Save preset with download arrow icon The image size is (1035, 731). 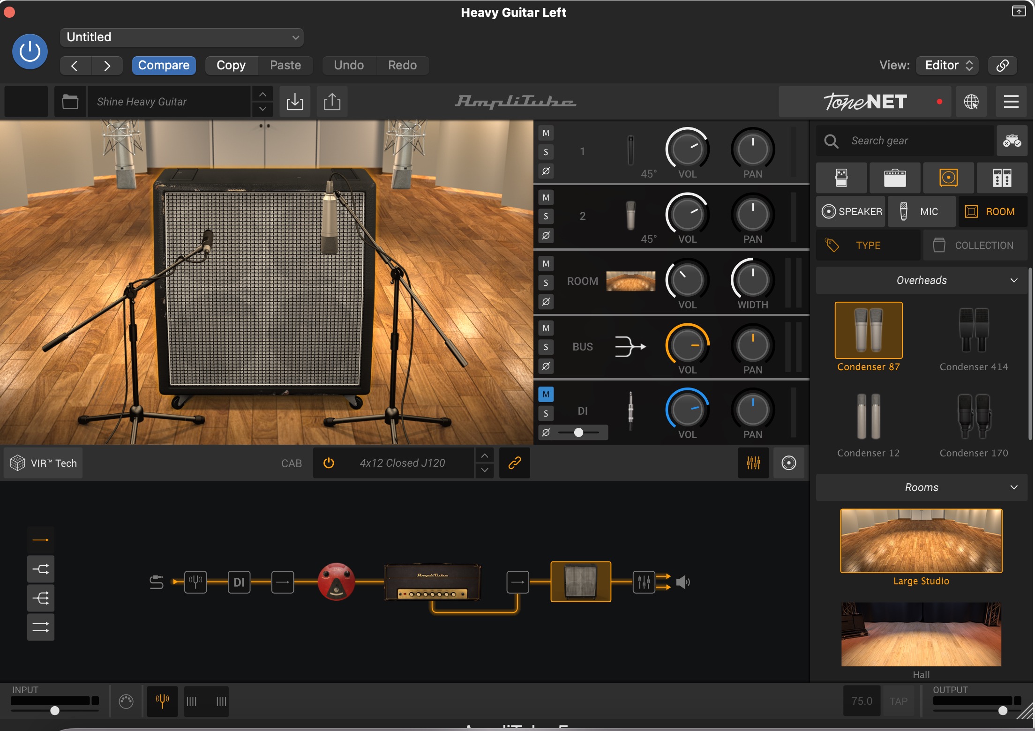point(295,102)
